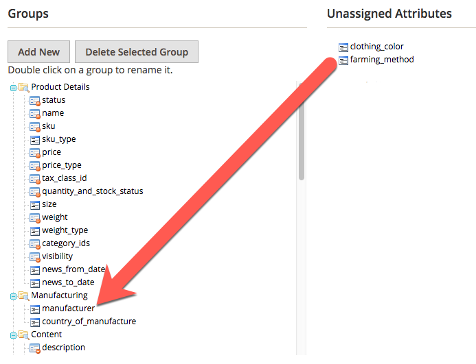Collapse the Content group
Image resolution: width=476 pixels, height=364 pixels.
tap(13, 335)
